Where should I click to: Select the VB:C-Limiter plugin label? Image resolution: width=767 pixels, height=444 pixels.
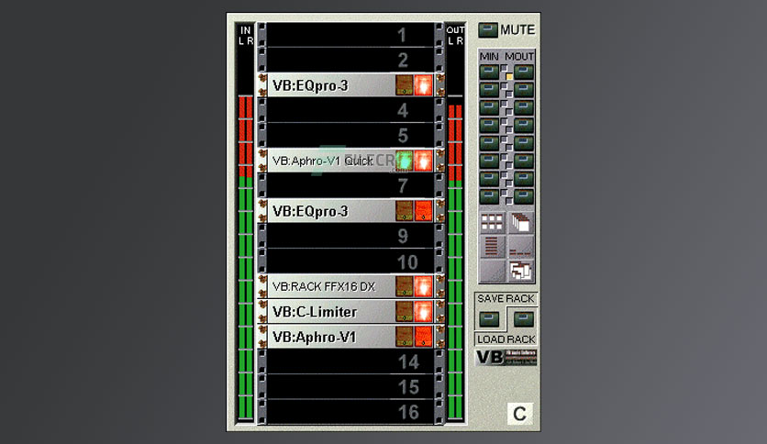pyautogui.click(x=315, y=312)
